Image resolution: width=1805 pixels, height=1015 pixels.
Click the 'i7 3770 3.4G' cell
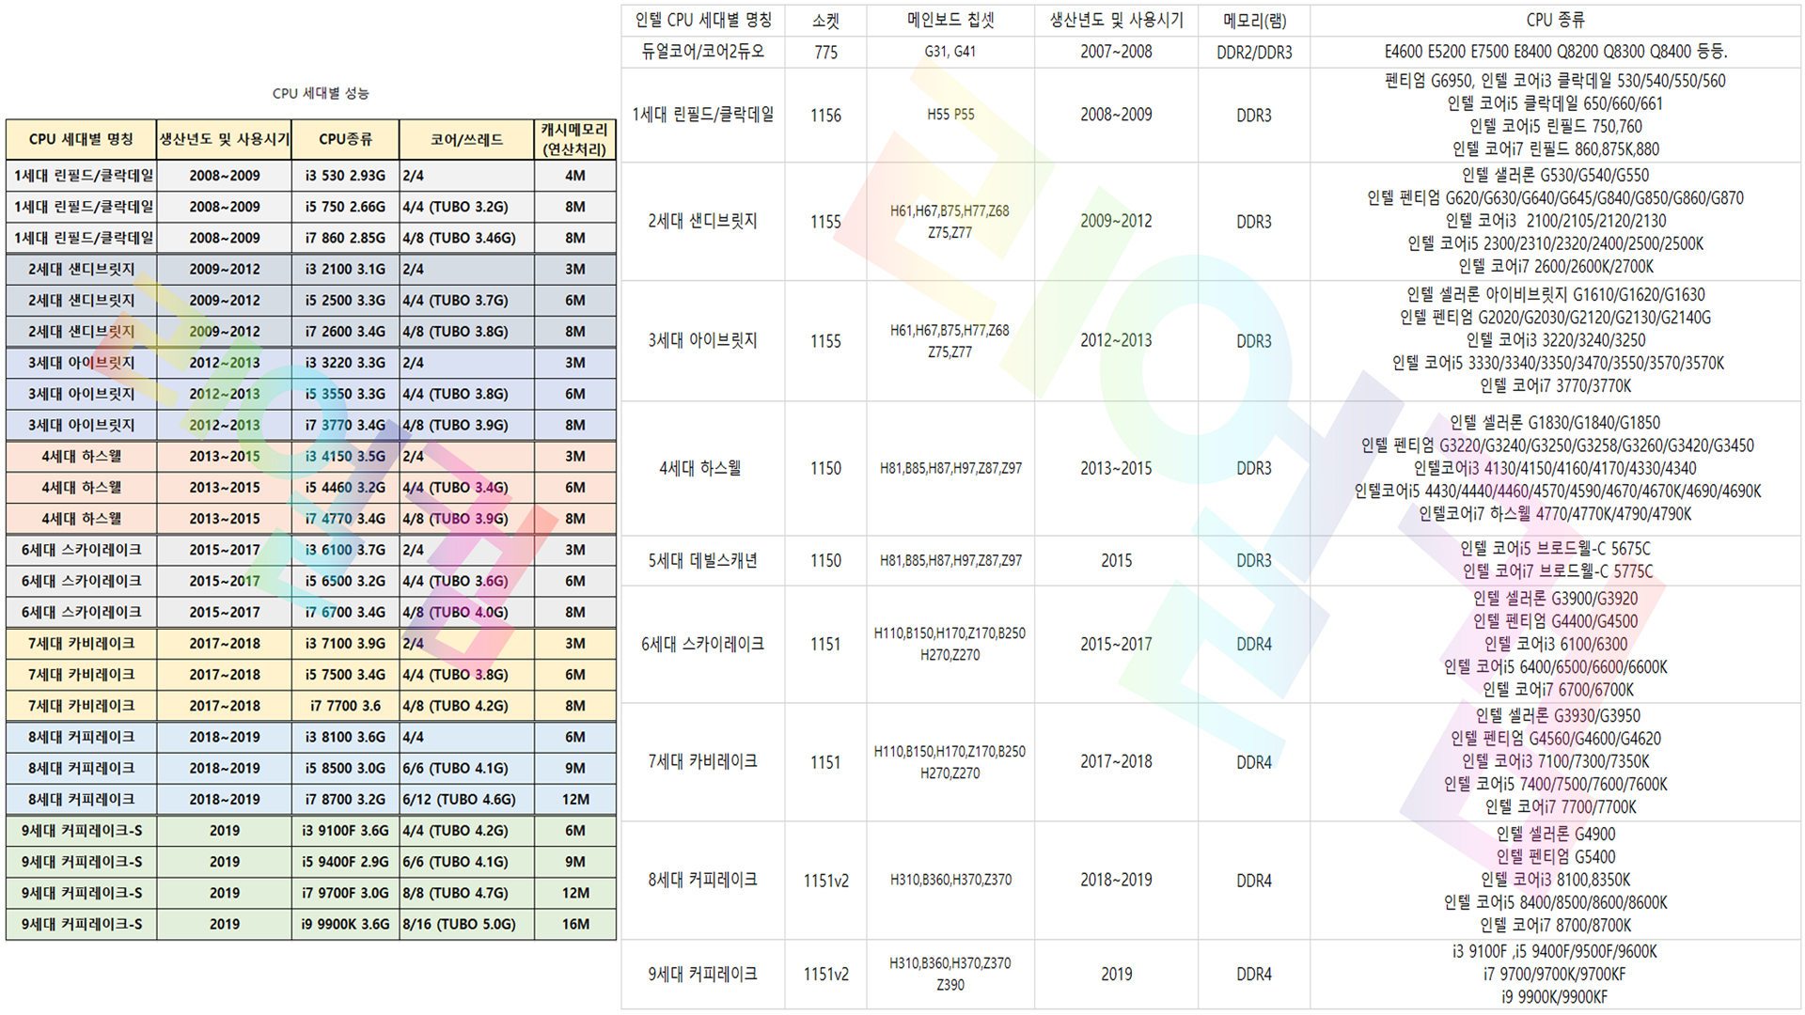tap(345, 425)
